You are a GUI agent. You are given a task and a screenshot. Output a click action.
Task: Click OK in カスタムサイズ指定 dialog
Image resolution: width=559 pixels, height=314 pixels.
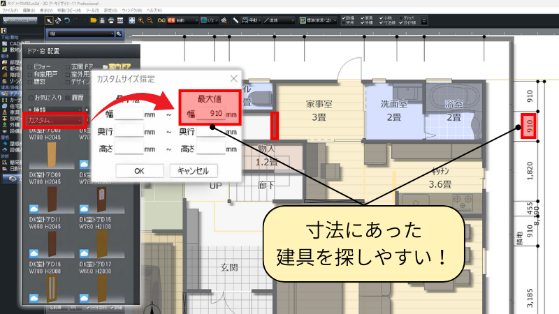[x=139, y=171]
